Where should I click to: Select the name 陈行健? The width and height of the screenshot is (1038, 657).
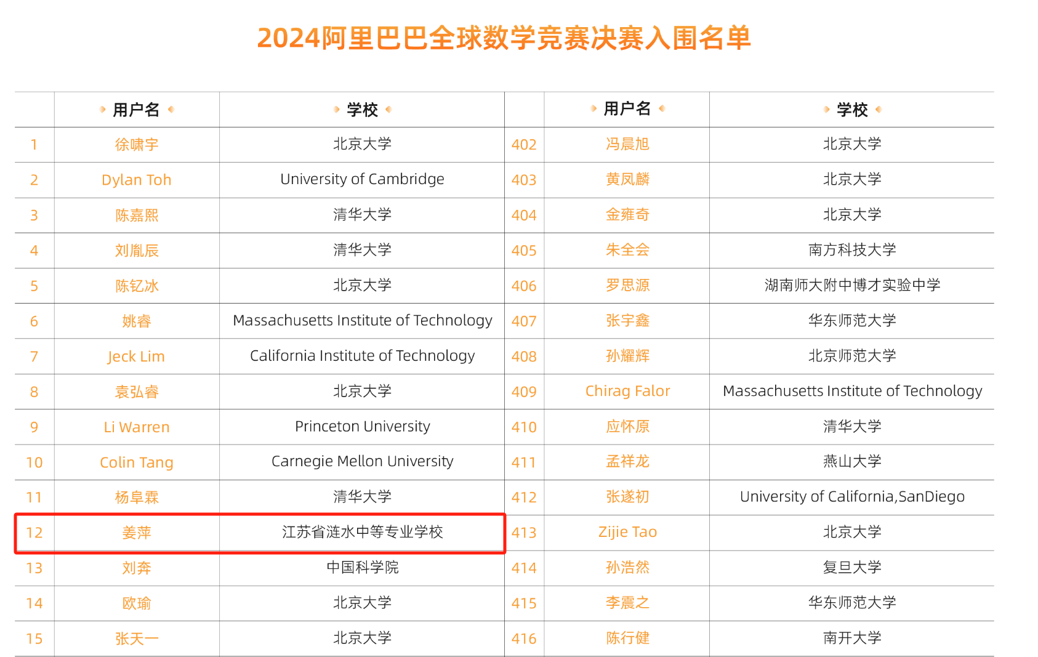tap(627, 638)
